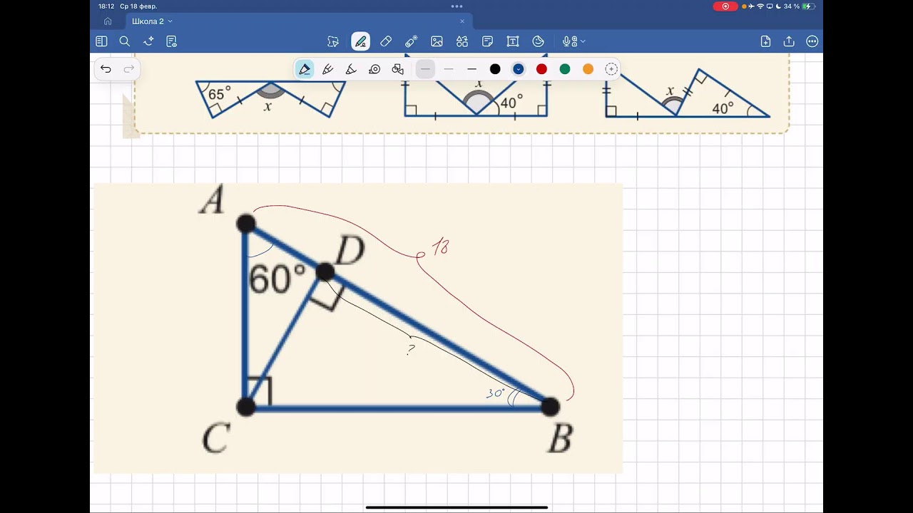Pick the red pen color
The height and width of the screenshot is (513, 913).
[x=541, y=69]
